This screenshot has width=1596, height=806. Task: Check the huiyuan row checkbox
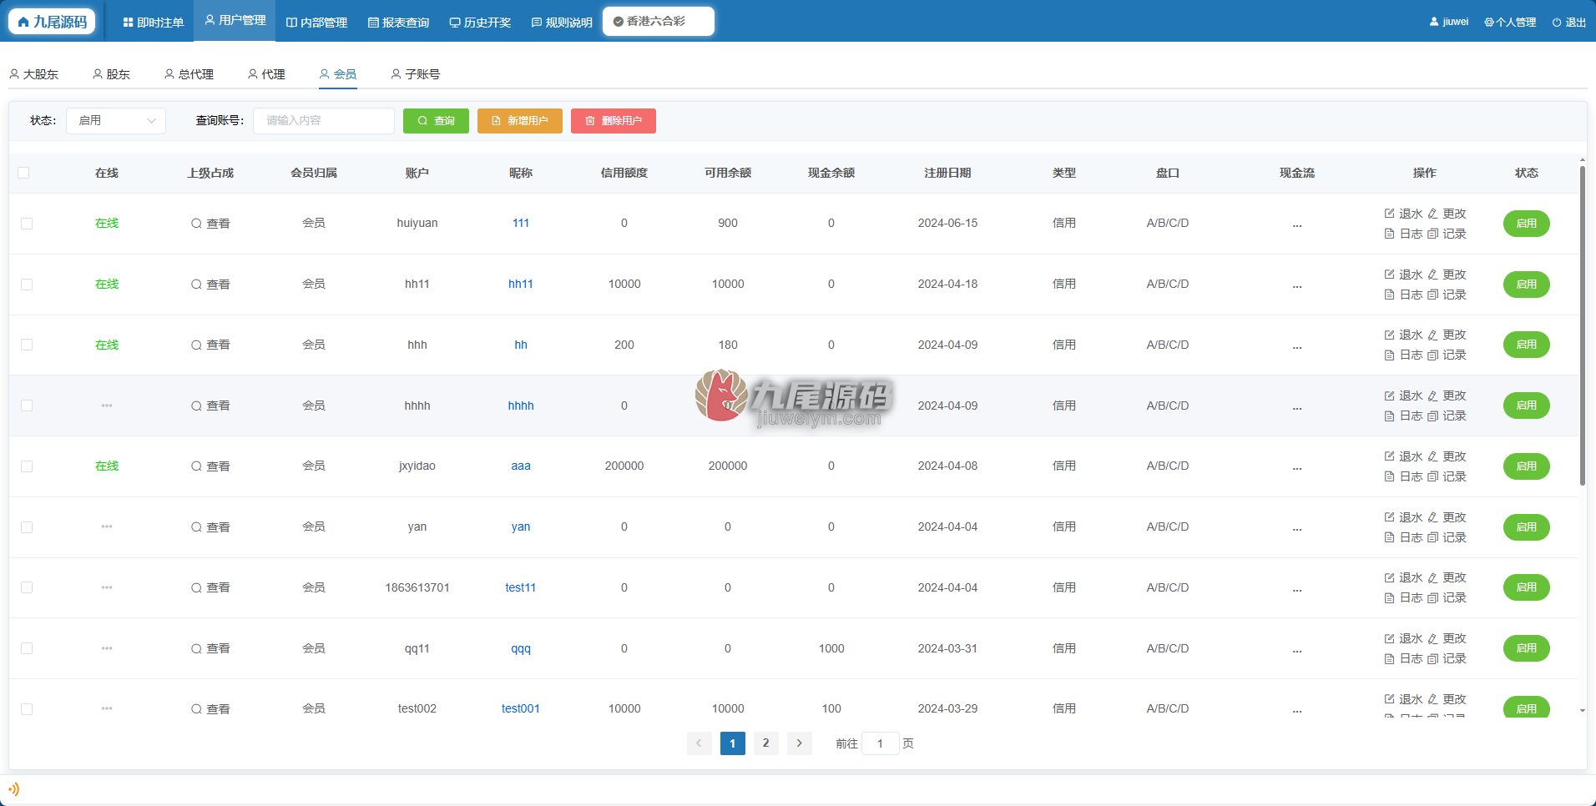tap(27, 224)
